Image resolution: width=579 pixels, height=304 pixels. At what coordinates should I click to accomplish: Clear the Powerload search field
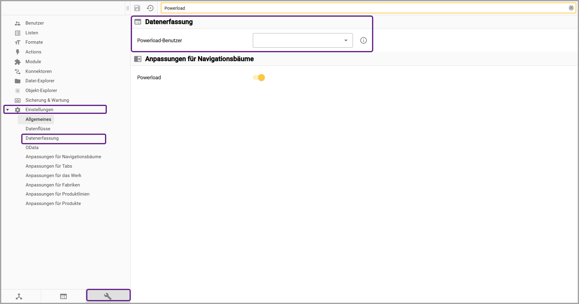tap(571, 8)
